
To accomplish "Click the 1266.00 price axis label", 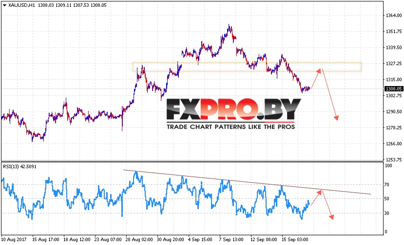I will 394,144.
